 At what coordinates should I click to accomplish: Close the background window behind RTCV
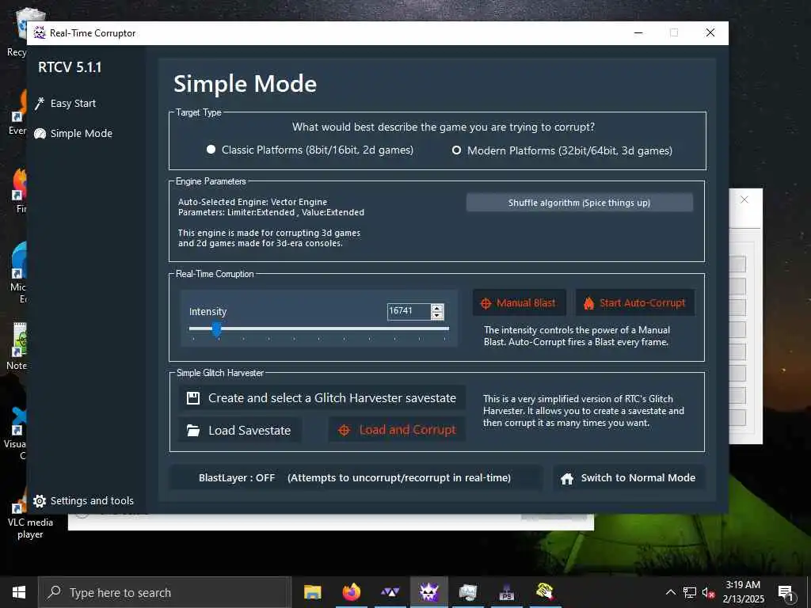744,199
